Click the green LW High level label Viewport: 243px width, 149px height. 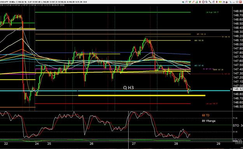coord(212,12)
